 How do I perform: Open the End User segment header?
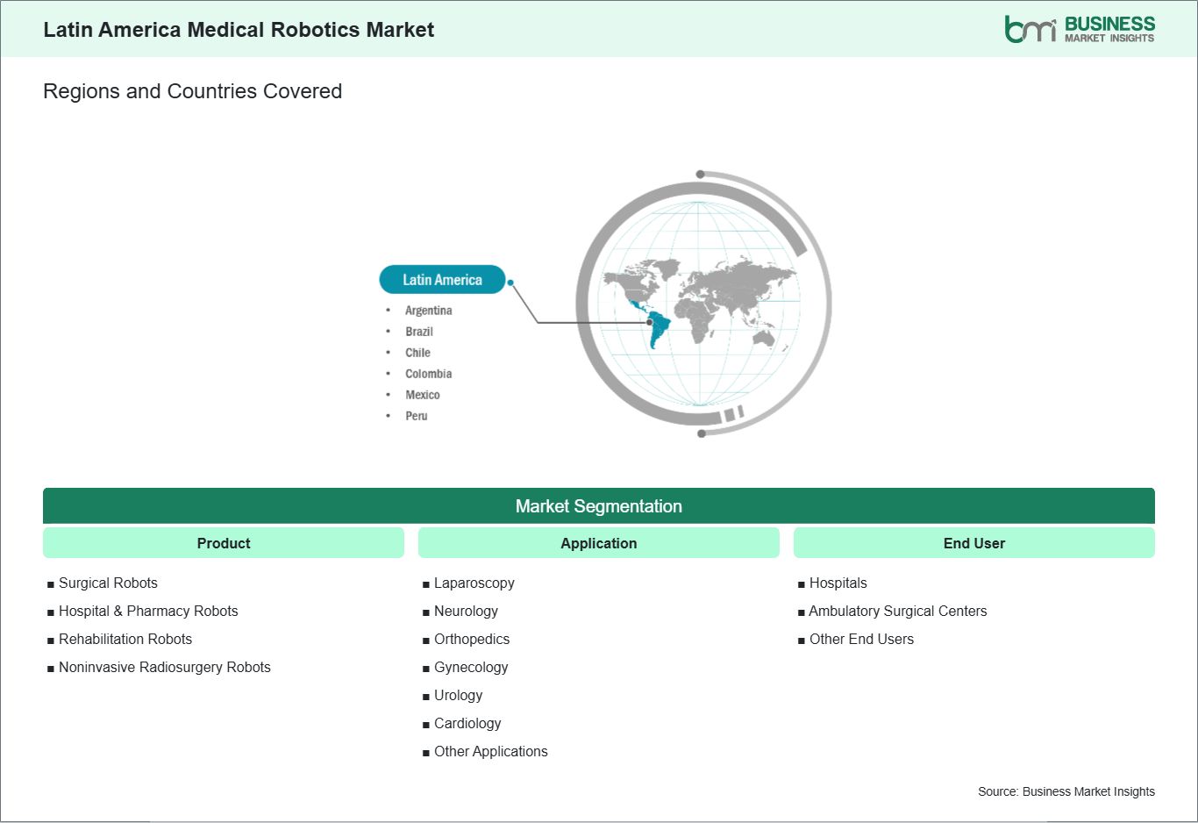(974, 543)
